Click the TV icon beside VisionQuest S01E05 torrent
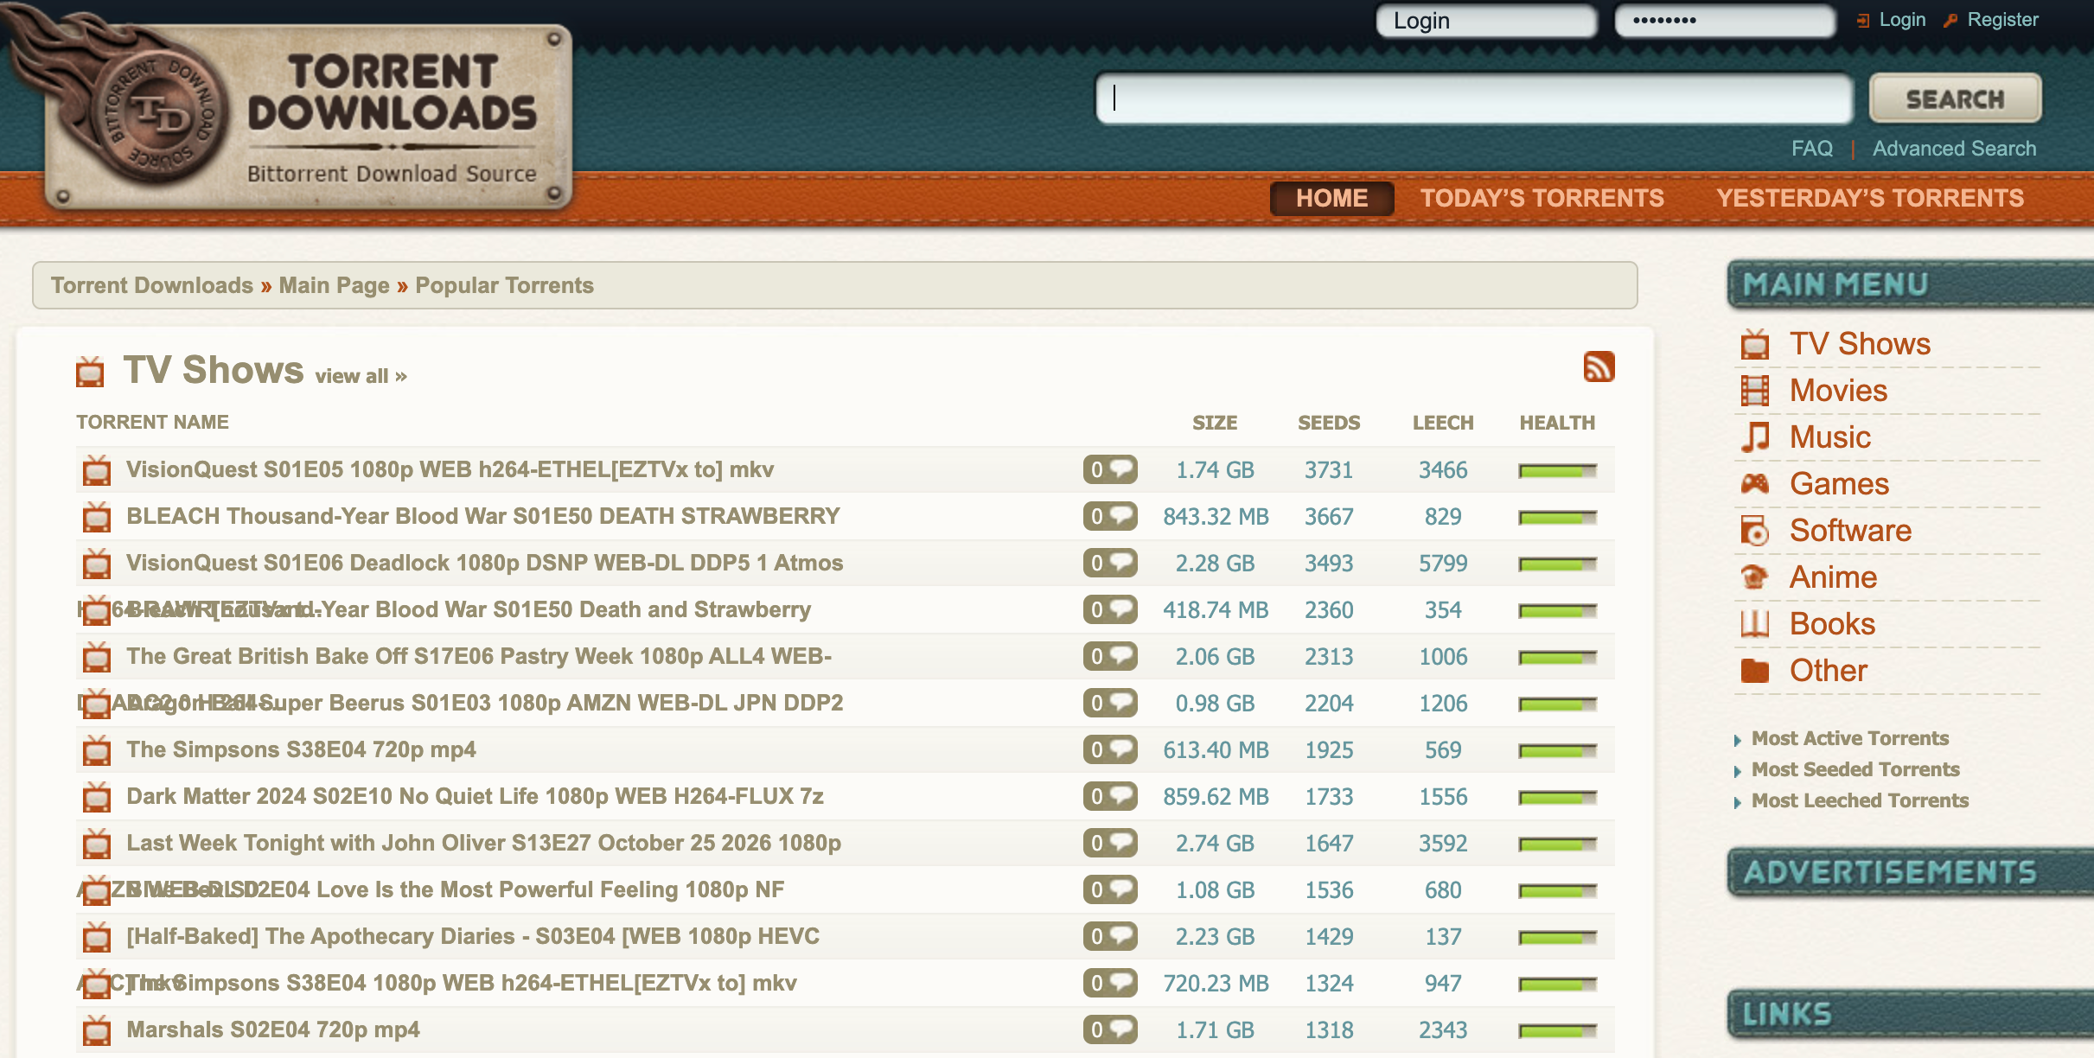The width and height of the screenshot is (2094, 1058). click(x=97, y=470)
